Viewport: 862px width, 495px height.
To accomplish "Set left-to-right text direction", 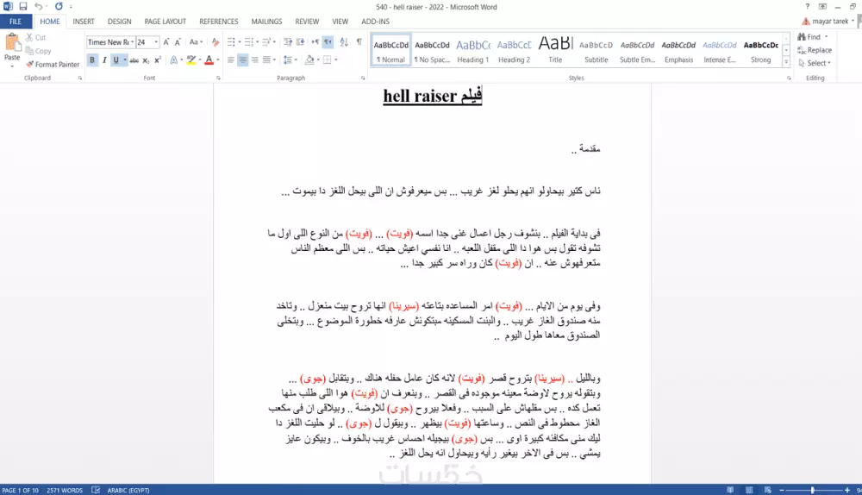I will (315, 42).
